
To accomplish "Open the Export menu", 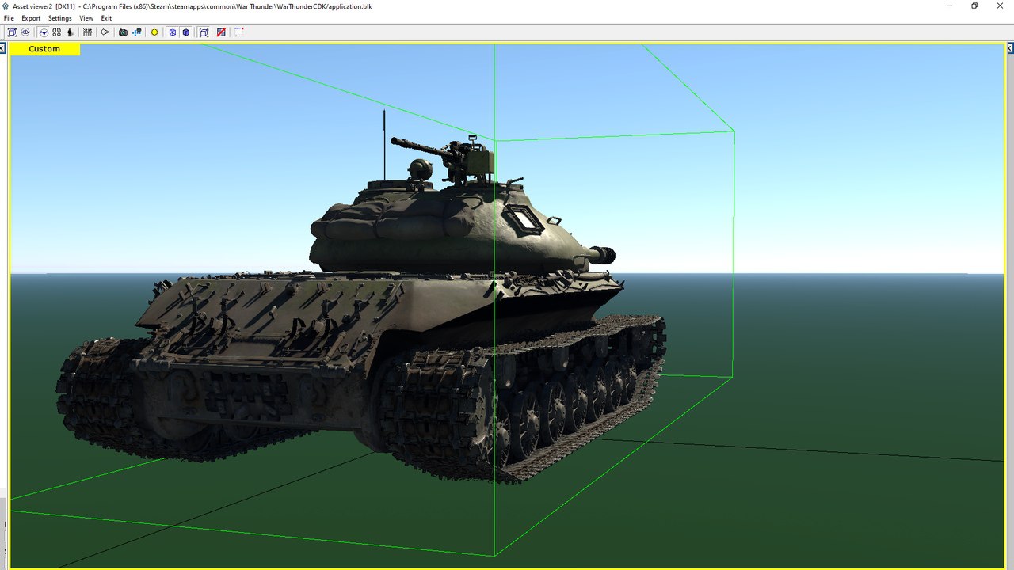I will pos(31,18).
